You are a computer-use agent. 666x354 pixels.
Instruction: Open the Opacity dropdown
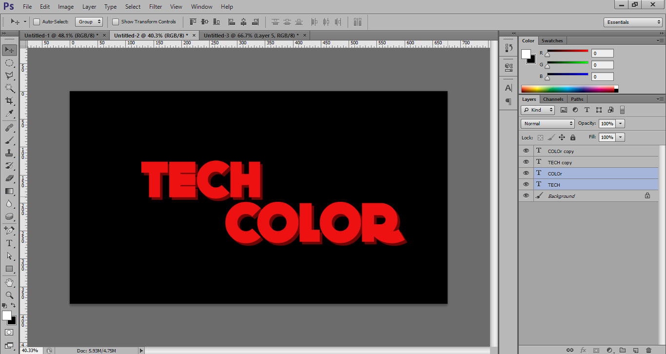[x=619, y=123]
